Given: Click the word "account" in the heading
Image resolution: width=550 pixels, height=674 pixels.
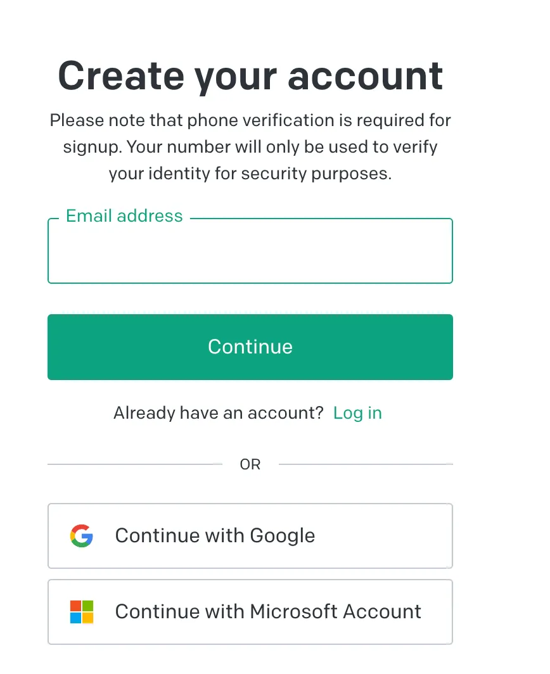Looking at the screenshot, I should pyautogui.click(x=365, y=76).
